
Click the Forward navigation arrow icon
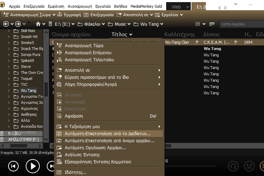point(18,24)
